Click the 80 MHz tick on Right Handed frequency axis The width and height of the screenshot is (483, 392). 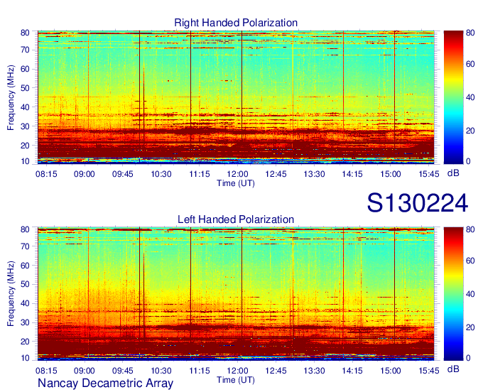[26, 33]
